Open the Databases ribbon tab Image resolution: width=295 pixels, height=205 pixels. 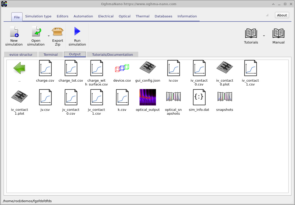163,16
